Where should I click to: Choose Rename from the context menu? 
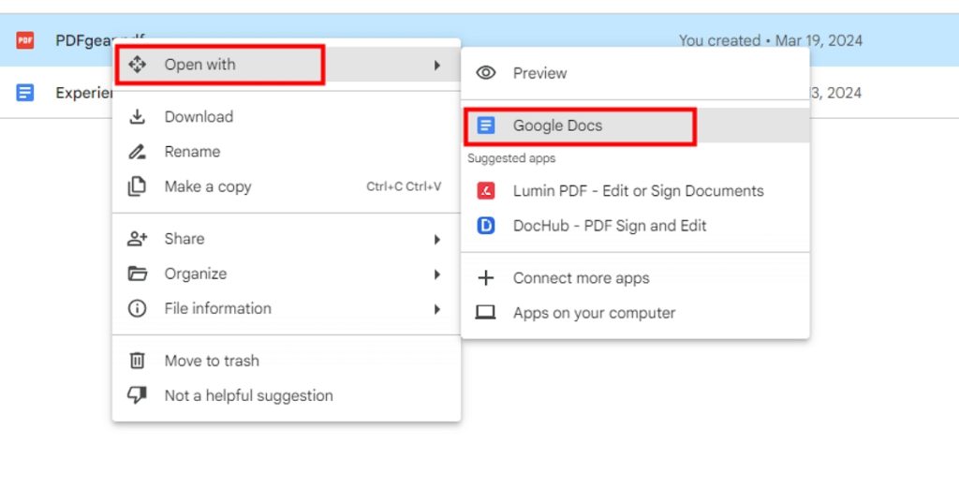(x=287, y=152)
